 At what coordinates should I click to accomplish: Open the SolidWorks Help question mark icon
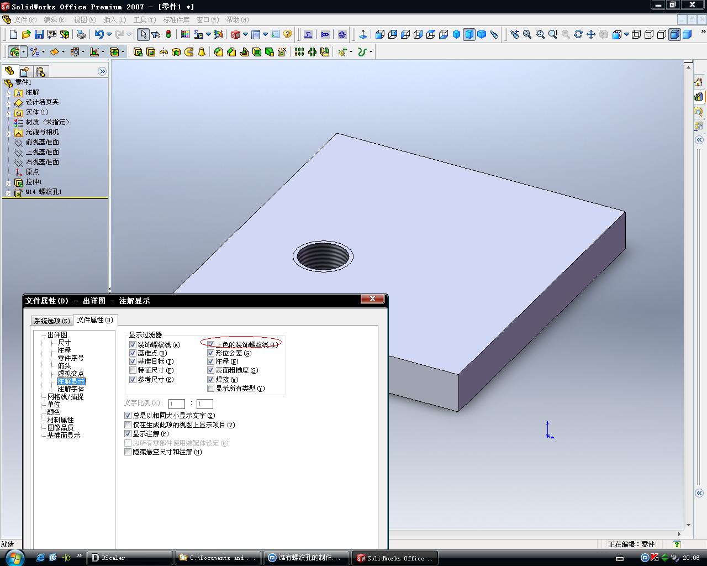[x=287, y=34]
